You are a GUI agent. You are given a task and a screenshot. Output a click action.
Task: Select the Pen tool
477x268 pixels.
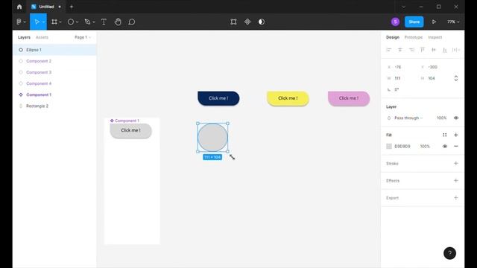click(87, 22)
